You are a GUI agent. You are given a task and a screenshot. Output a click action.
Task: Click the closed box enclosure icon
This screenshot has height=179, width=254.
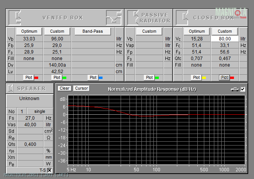pyautogui.click(x=183, y=17)
